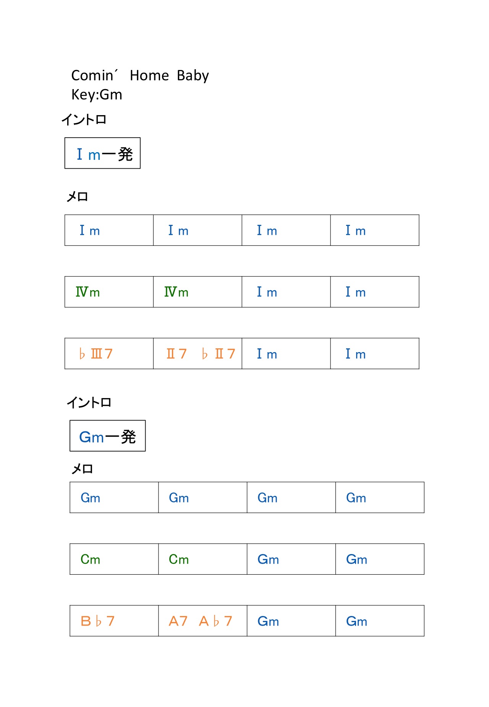Select the B♭7 chord cell

(x=114, y=621)
